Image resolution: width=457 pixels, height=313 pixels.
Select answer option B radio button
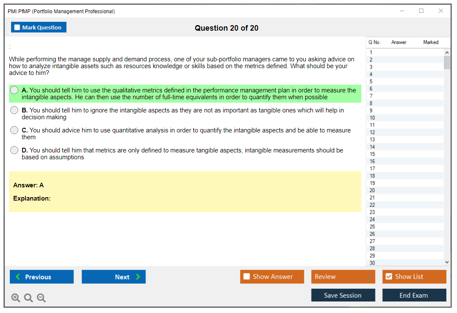(14, 110)
